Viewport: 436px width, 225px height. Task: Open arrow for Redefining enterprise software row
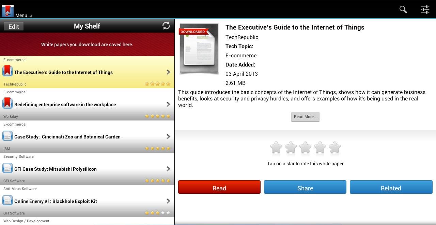point(168,104)
